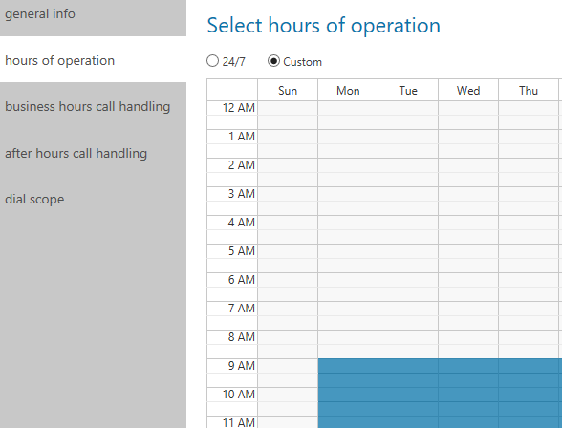Image resolution: width=562 pixels, height=428 pixels.
Task: Deselect the Wednesday 10 AM blue cell
Action: (x=468, y=395)
